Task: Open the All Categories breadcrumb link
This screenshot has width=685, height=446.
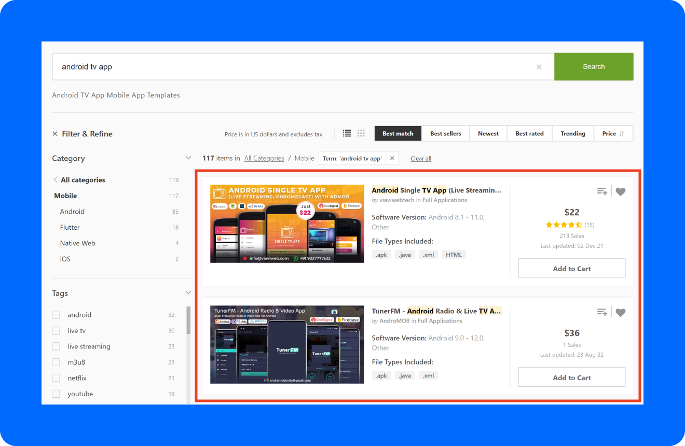Action: pyautogui.click(x=264, y=158)
